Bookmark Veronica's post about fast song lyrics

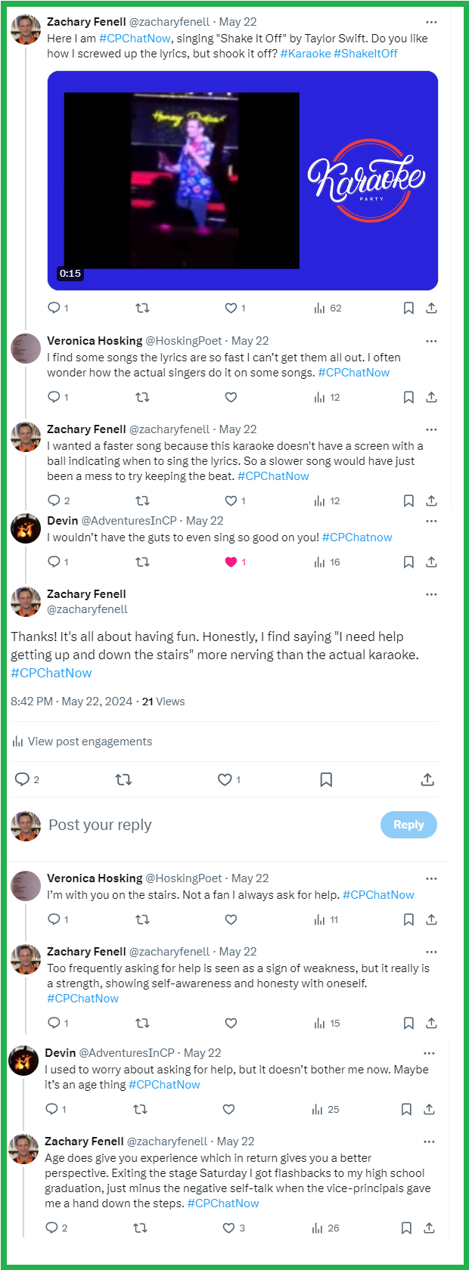(x=408, y=397)
